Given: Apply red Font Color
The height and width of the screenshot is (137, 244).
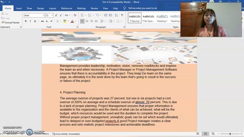Looking at the screenshot, I should tap(72, 21).
